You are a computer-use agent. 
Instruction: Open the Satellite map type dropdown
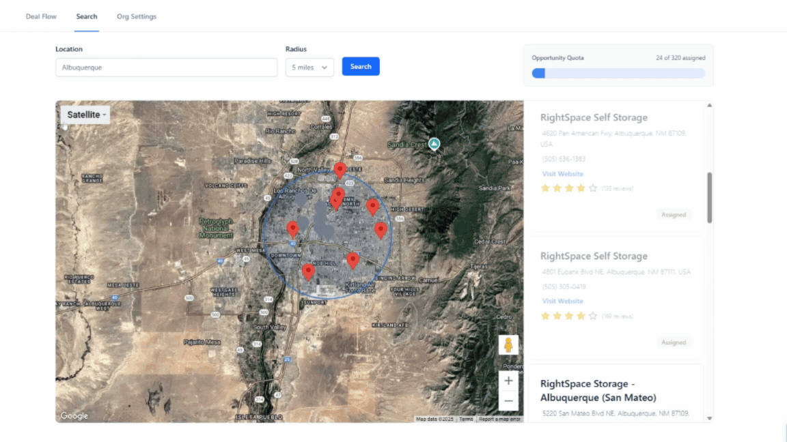(86, 115)
